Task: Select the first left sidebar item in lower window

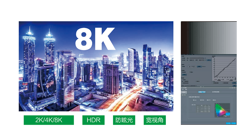Action: point(184,92)
